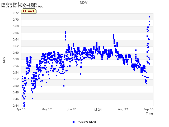
Task: Click the Time x-axis label
Action: point(149,114)
